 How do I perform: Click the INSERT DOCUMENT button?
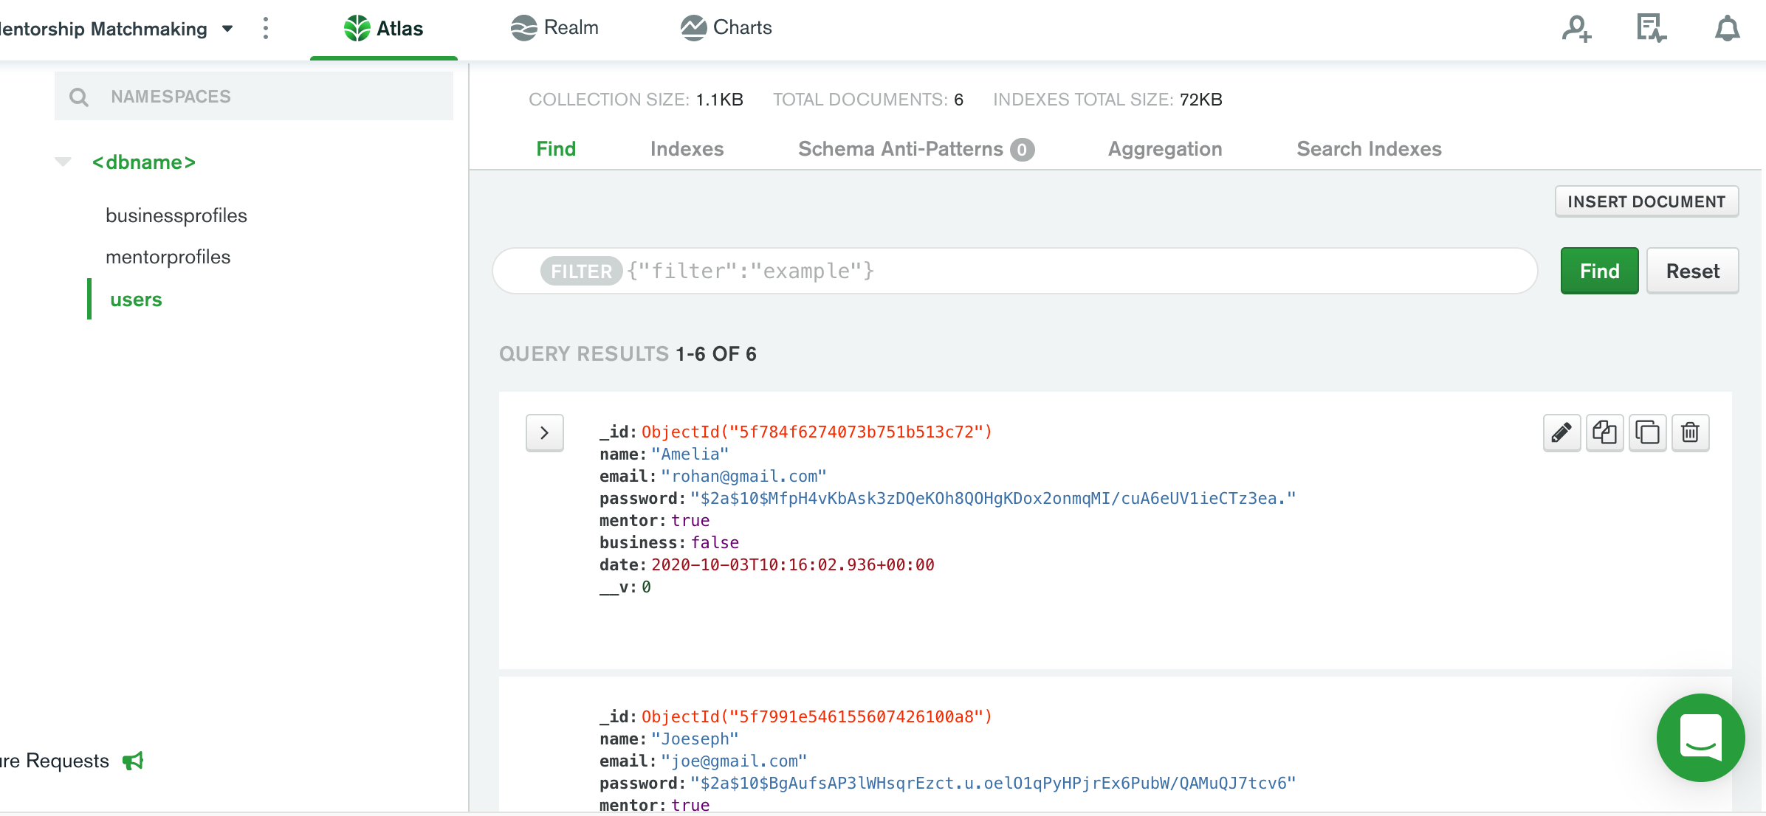point(1646,201)
